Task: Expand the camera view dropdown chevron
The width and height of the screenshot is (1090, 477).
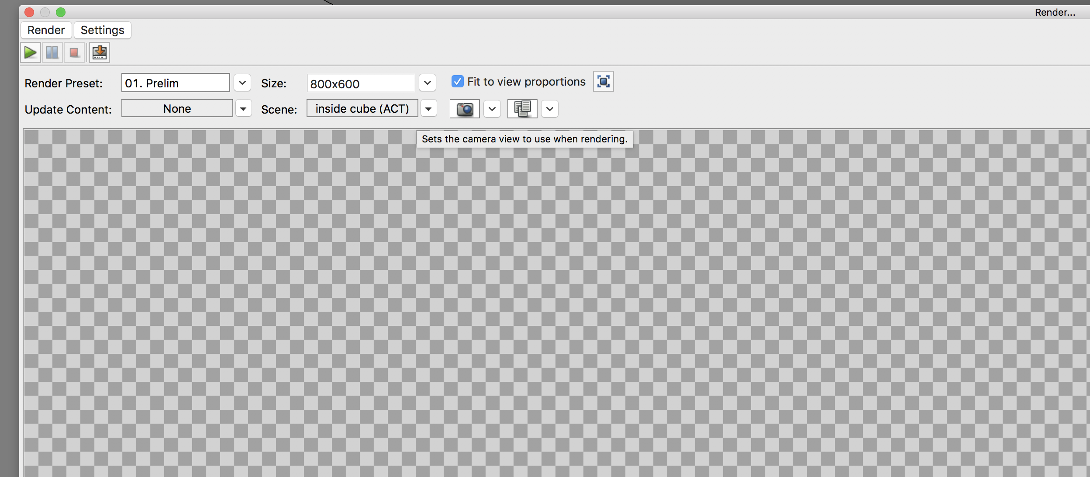Action: (x=492, y=109)
